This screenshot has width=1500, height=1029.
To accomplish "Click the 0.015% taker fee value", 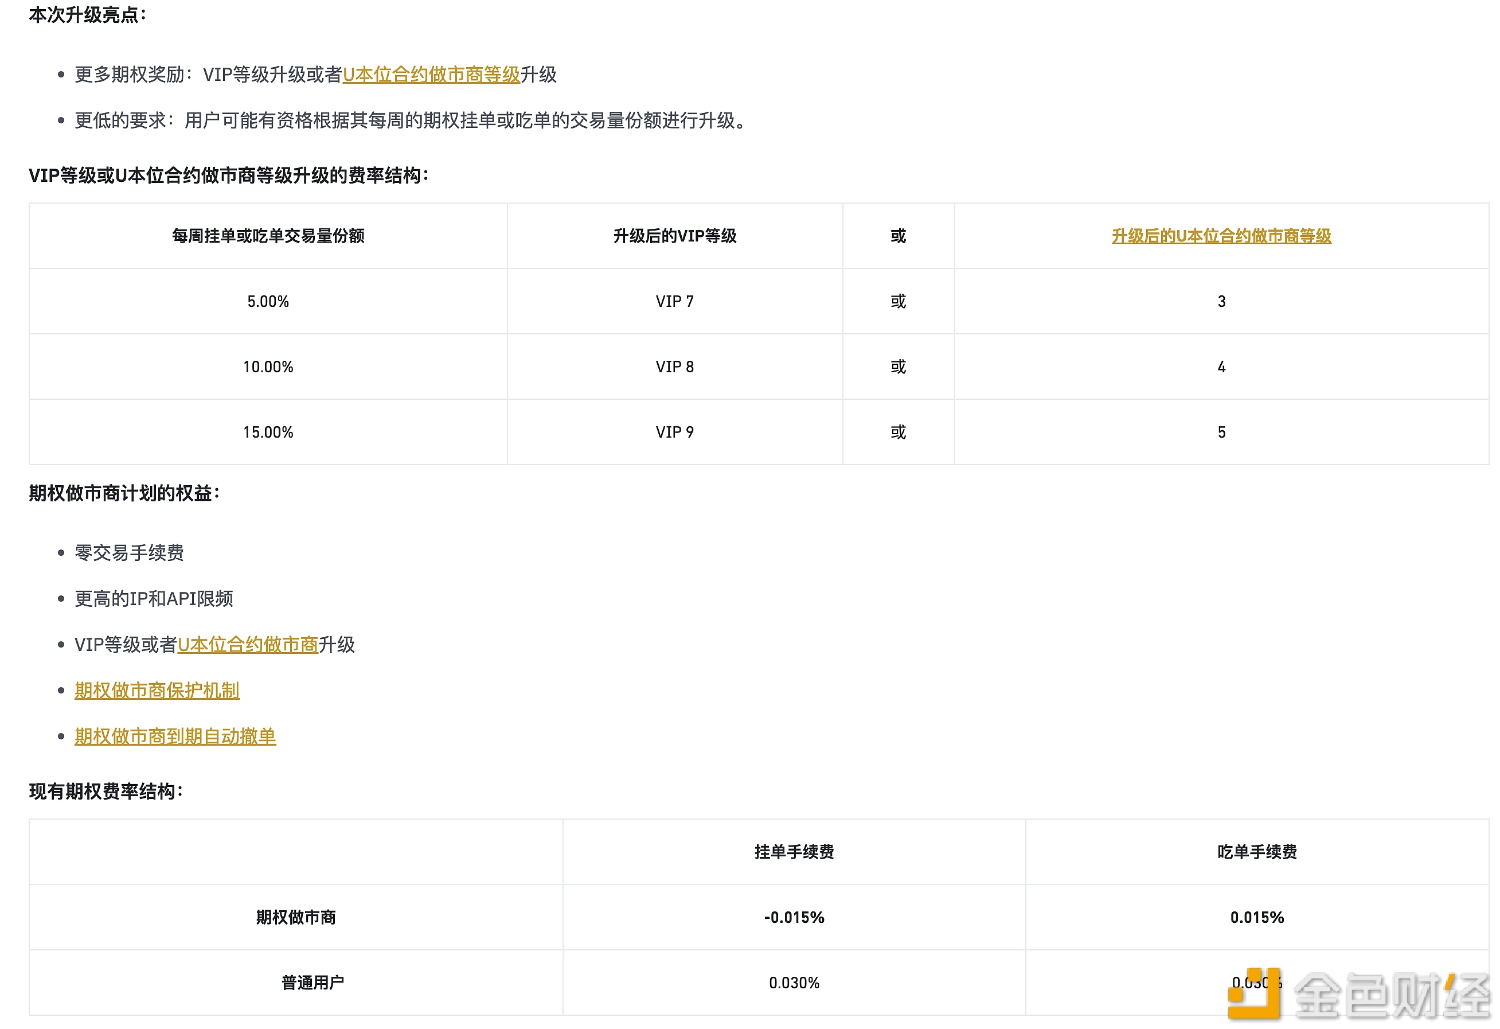I will tap(1257, 918).
